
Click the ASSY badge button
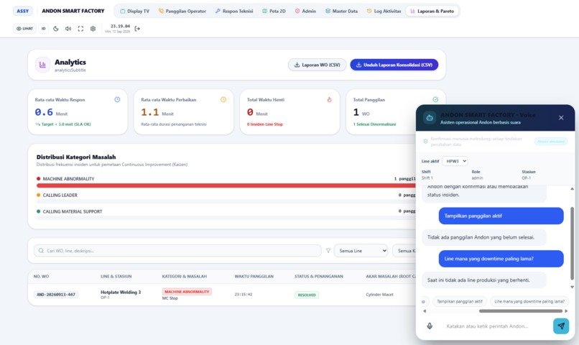tap(22, 11)
